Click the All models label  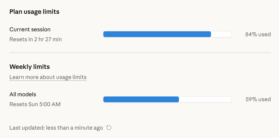click(x=23, y=94)
